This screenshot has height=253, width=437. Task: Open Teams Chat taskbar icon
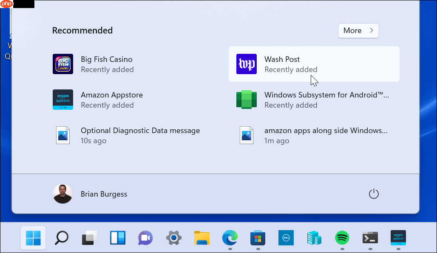pos(145,238)
